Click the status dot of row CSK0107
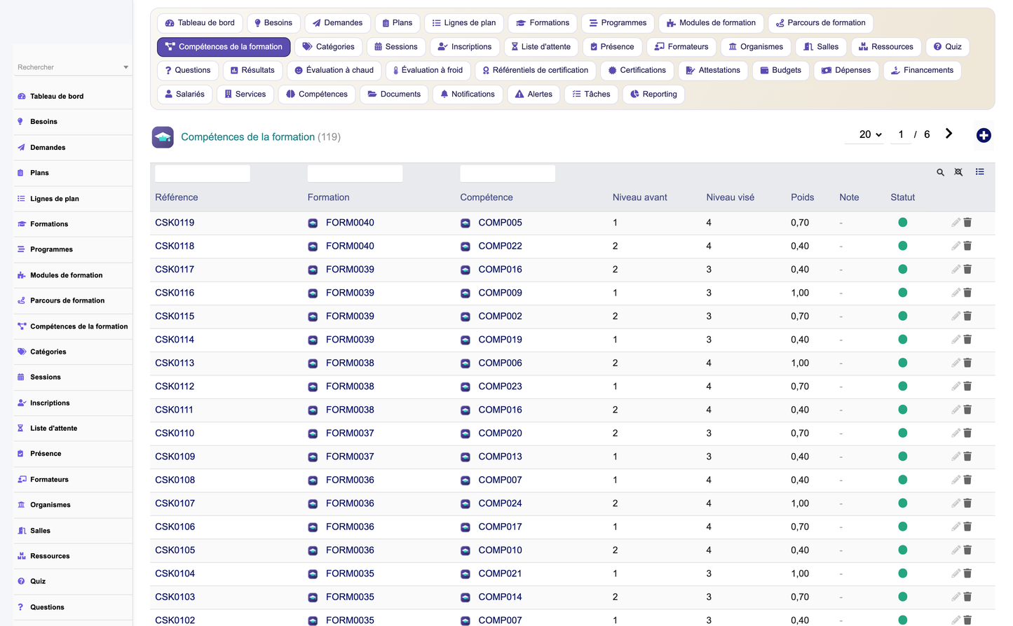 point(903,503)
